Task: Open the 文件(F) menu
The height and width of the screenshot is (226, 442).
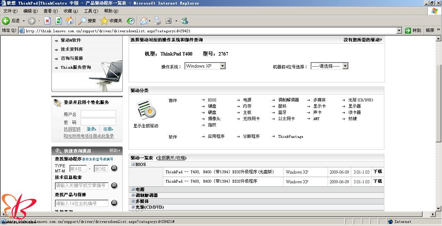Action: coord(10,11)
